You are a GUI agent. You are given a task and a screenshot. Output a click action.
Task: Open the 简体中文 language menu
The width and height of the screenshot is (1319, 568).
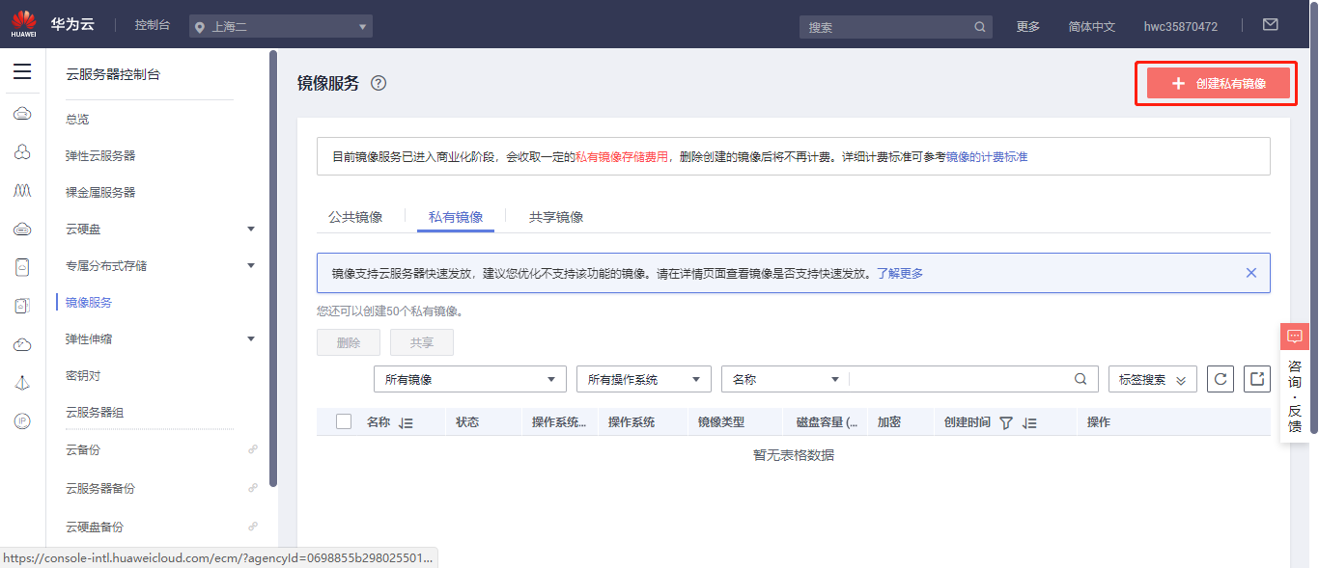pos(1091,26)
